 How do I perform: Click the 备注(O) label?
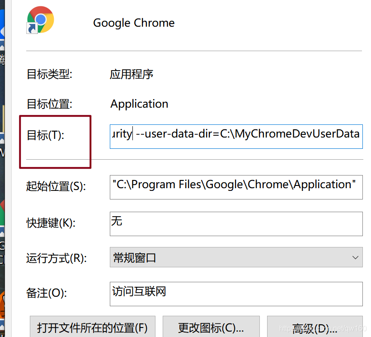pos(47,293)
